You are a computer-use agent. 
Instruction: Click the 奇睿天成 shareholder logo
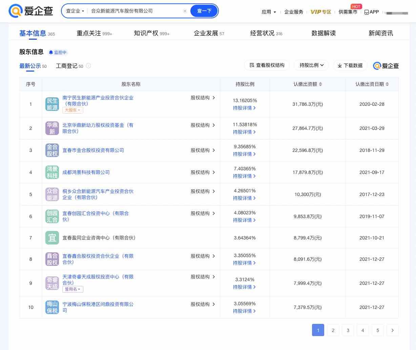click(x=52, y=283)
